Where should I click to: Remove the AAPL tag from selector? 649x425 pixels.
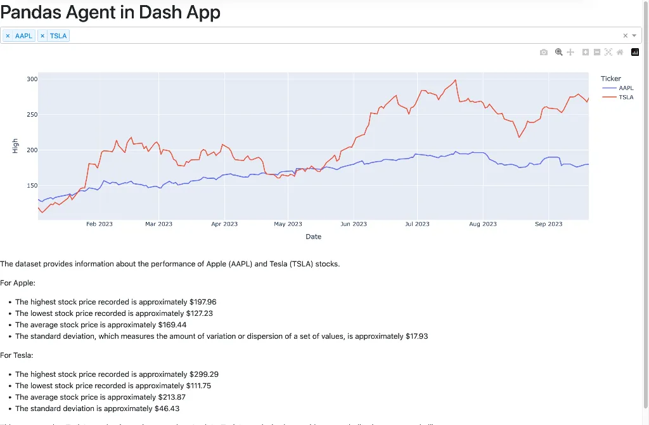tap(8, 36)
